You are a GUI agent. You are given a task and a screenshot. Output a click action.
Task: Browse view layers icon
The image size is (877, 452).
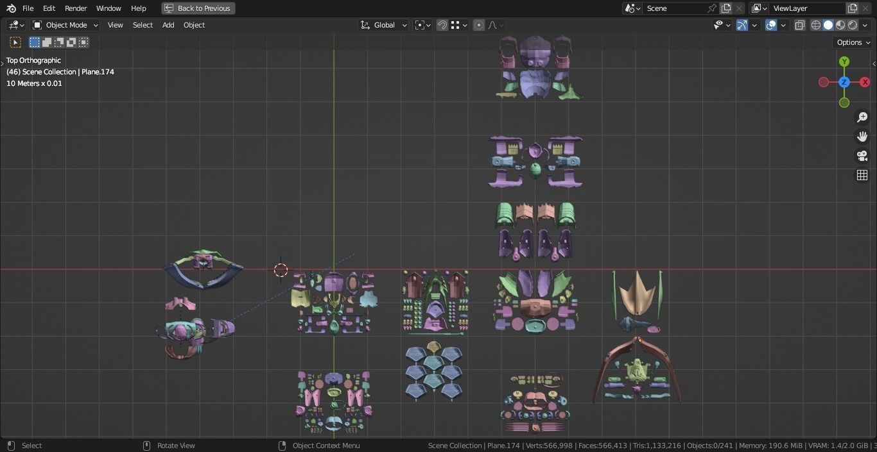tap(758, 8)
